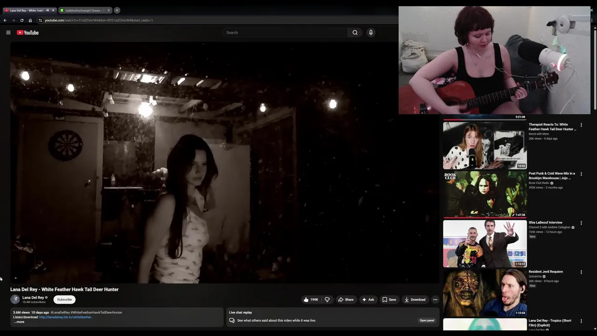Open a new browser tab

tap(117, 10)
